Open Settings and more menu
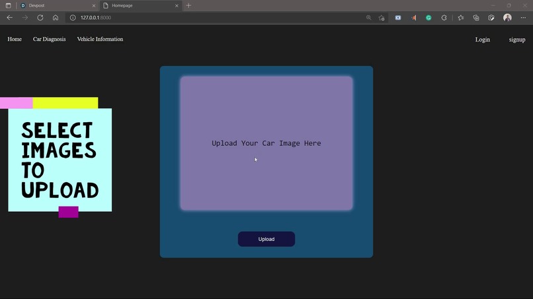 pyautogui.click(x=523, y=18)
